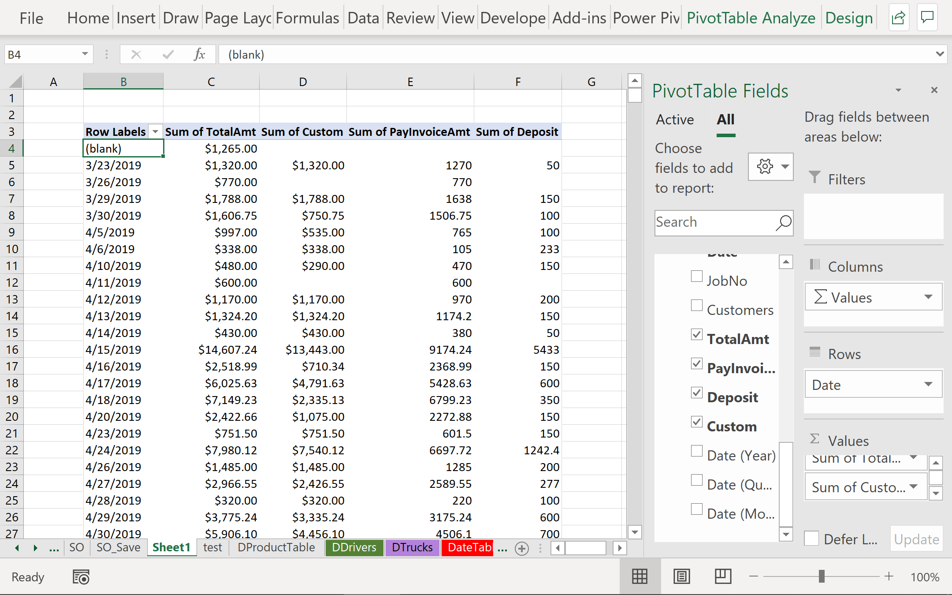Screen dimensions: 952x595
Task: Open the Name Box dropdown arrow
Action: [x=85, y=54]
